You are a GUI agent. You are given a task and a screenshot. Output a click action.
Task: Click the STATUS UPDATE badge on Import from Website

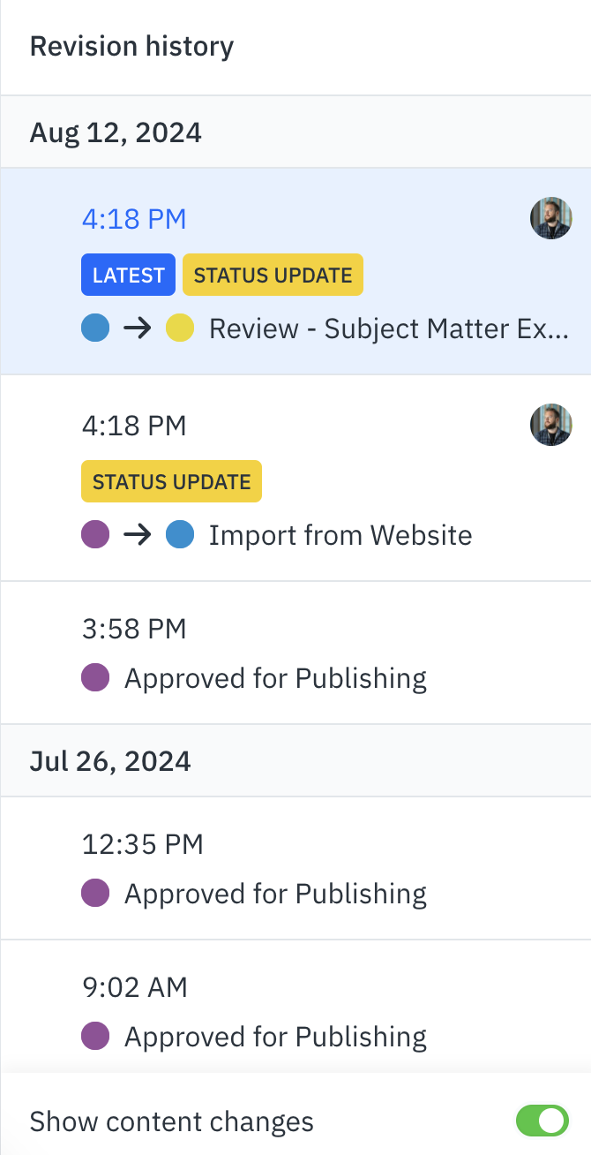coord(171,481)
